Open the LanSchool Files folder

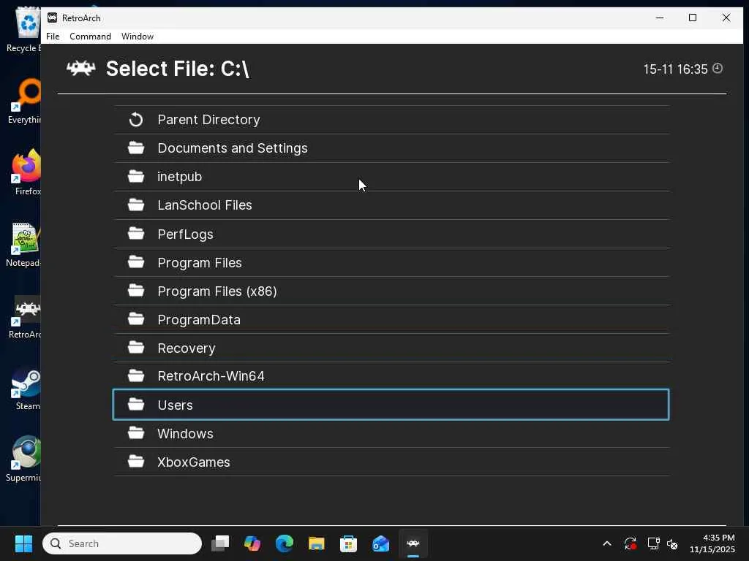205,205
